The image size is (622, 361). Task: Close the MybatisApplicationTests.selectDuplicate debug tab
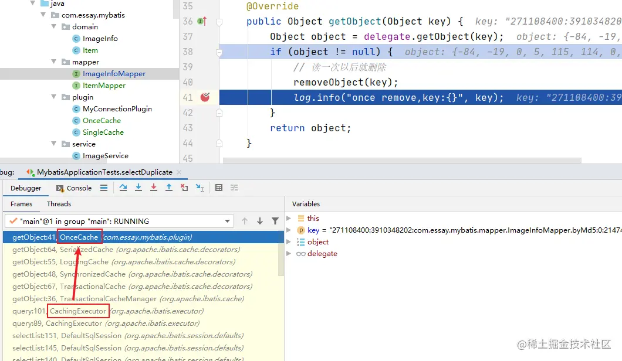[x=179, y=172]
